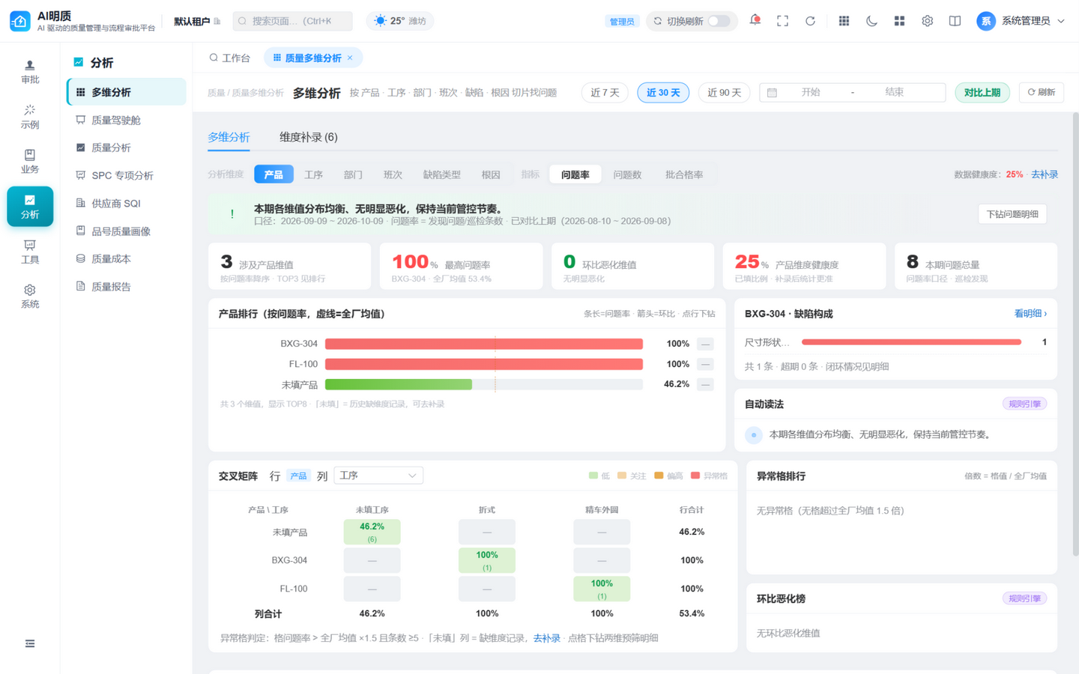Toggle the 对比上期 comparison button
The height and width of the screenshot is (674, 1079).
coord(982,92)
